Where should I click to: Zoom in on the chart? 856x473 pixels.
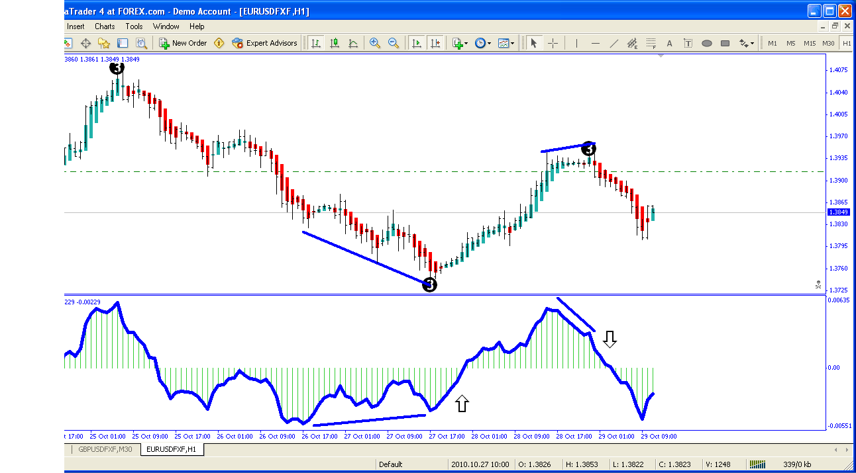click(375, 42)
